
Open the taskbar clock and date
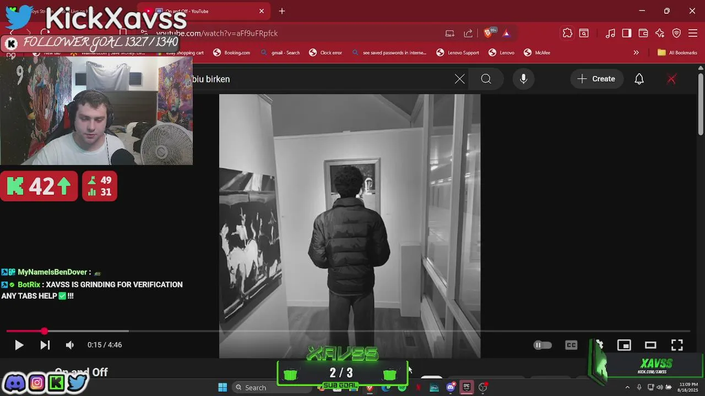[x=688, y=387]
